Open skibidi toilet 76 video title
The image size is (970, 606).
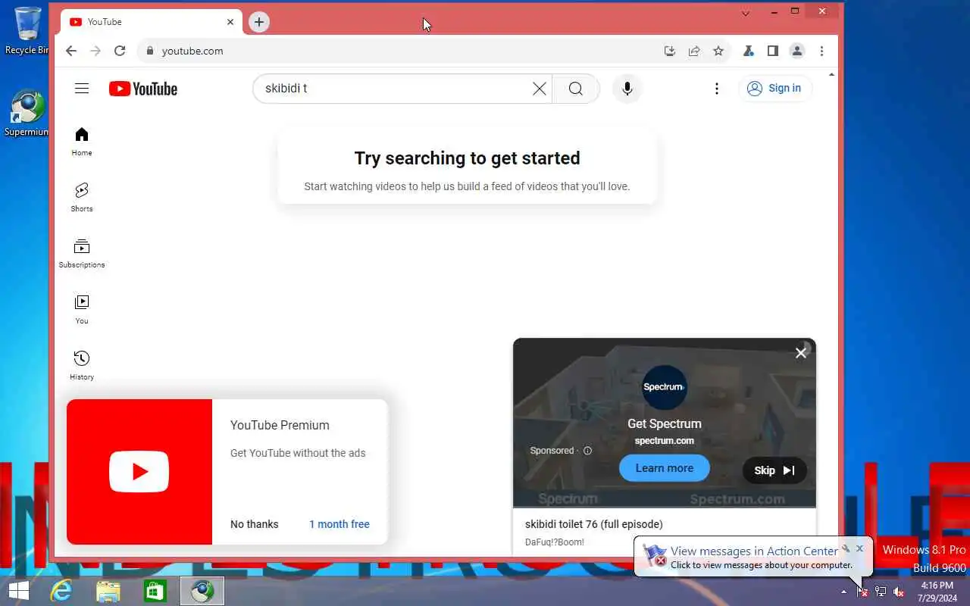pos(594,524)
